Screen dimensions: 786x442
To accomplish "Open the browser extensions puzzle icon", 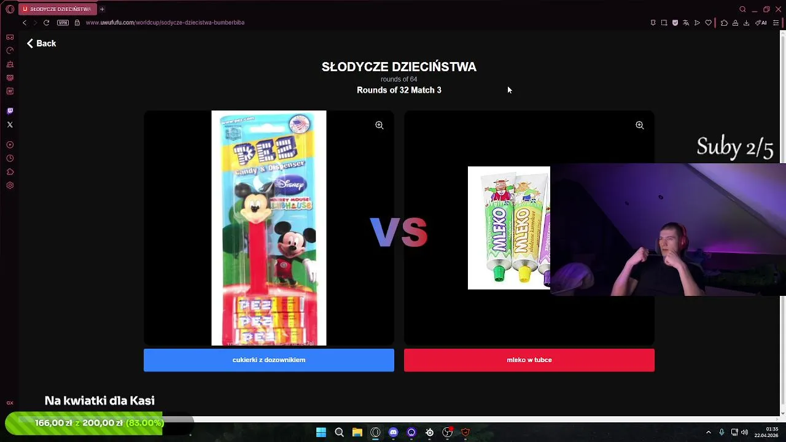I will click(724, 23).
